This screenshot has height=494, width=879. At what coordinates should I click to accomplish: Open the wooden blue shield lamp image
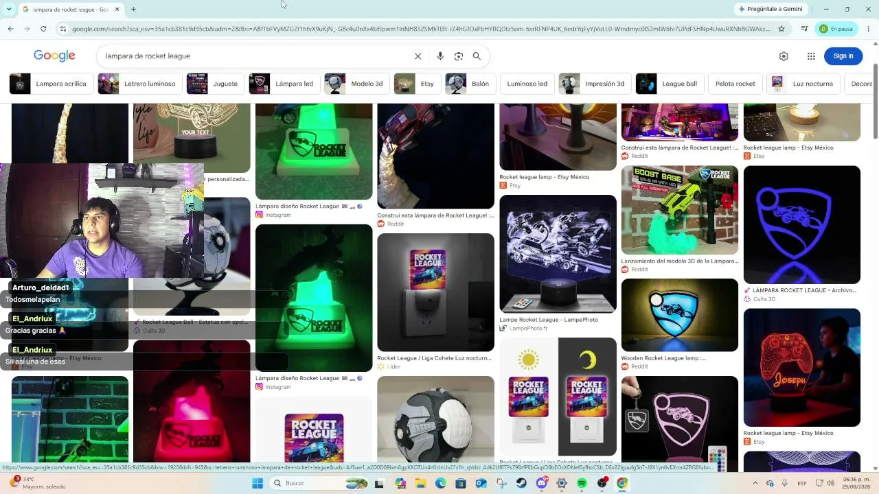coord(680,315)
